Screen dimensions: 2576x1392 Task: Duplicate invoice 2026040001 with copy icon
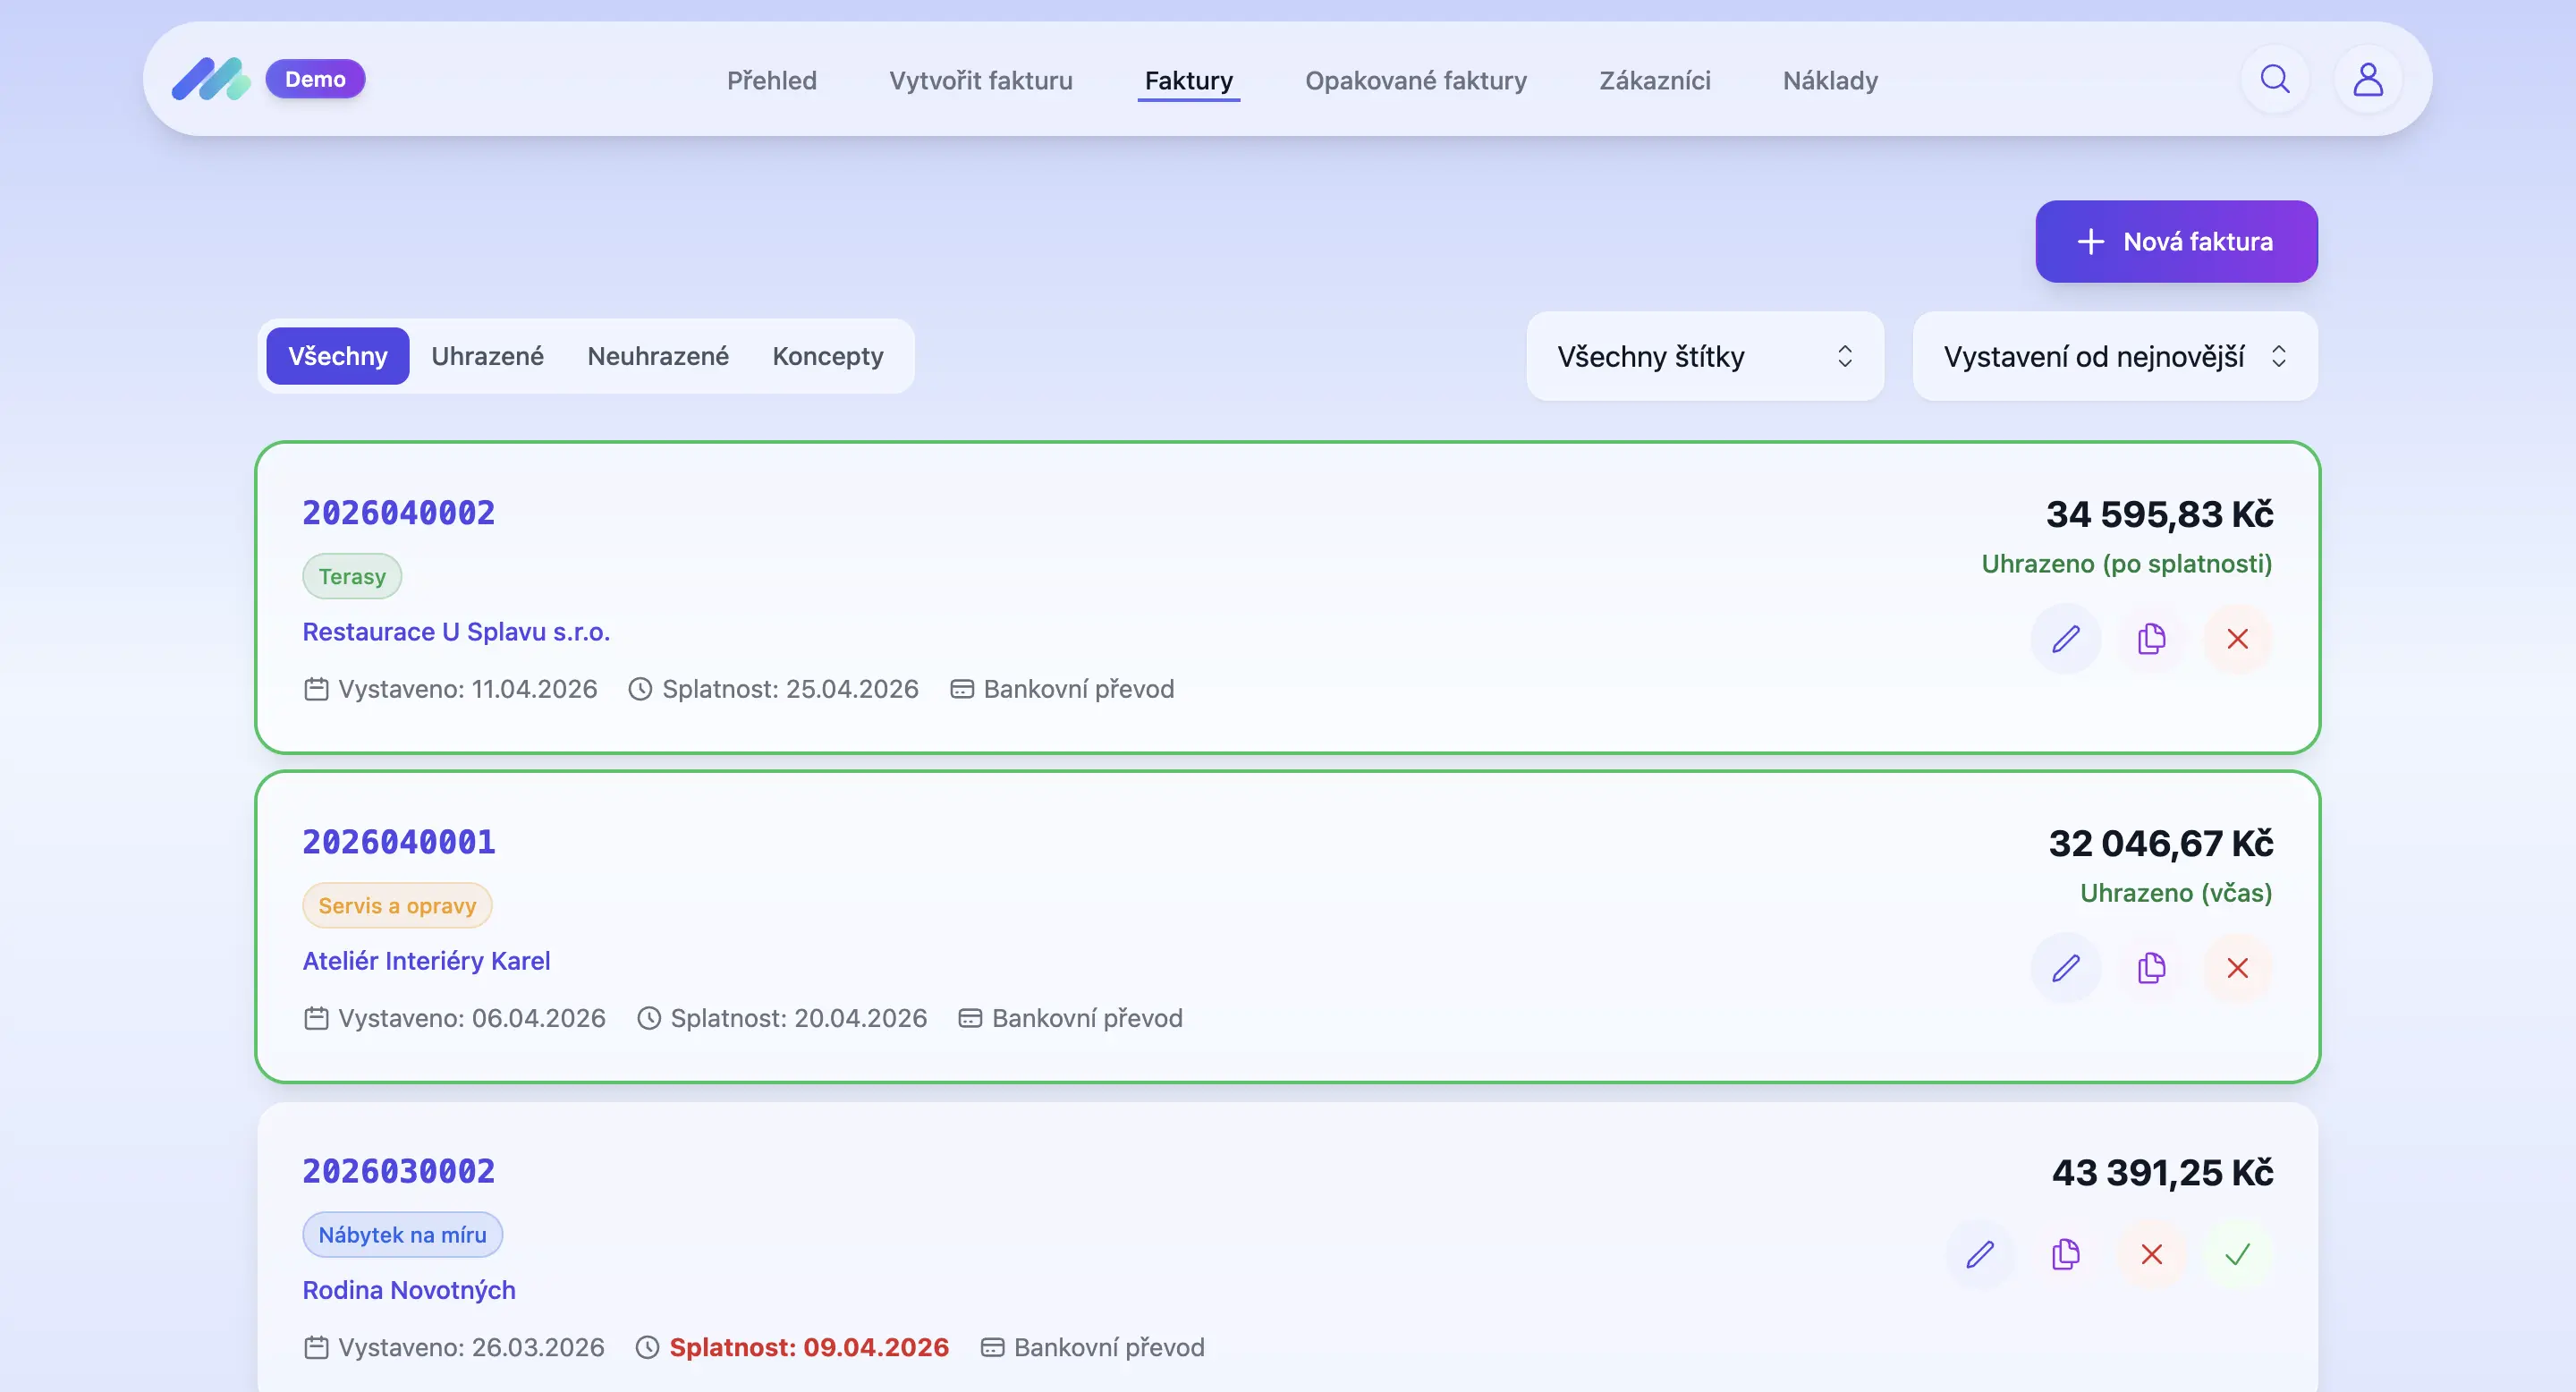(x=2151, y=968)
